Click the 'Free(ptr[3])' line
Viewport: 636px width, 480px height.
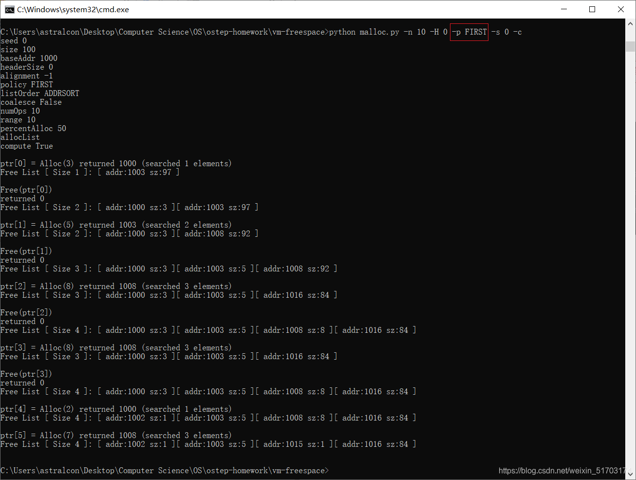(26, 374)
